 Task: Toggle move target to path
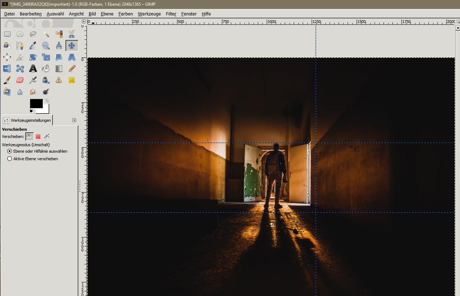point(47,137)
